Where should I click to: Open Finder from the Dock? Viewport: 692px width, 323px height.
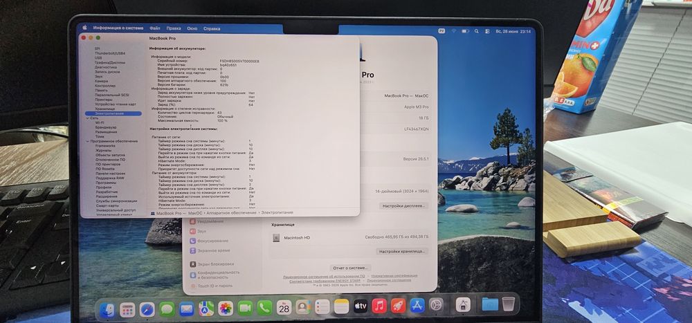[107, 310]
